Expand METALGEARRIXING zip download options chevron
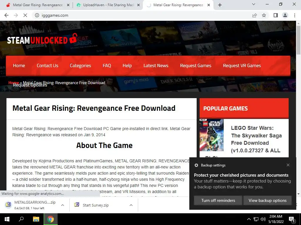Screen dimensions: 301x225 point(63,205)
